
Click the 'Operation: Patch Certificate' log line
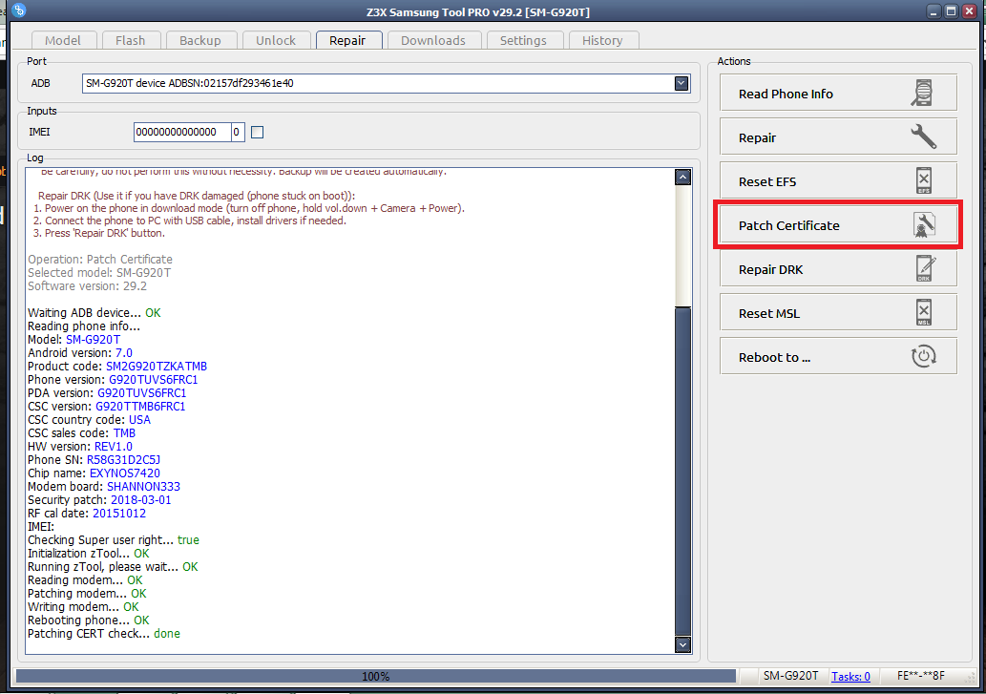click(100, 260)
